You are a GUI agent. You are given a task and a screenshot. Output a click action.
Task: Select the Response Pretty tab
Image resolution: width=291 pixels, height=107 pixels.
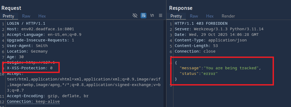click(x=176, y=16)
